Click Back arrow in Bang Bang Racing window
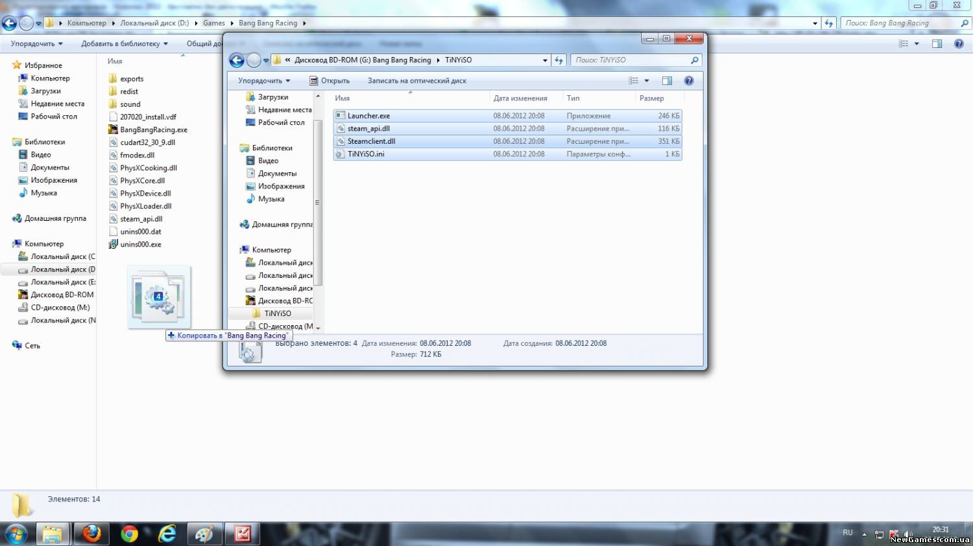 pyautogui.click(x=9, y=24)
